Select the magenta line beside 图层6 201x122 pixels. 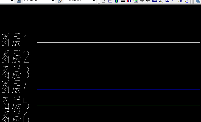click(x=118, y=120)
